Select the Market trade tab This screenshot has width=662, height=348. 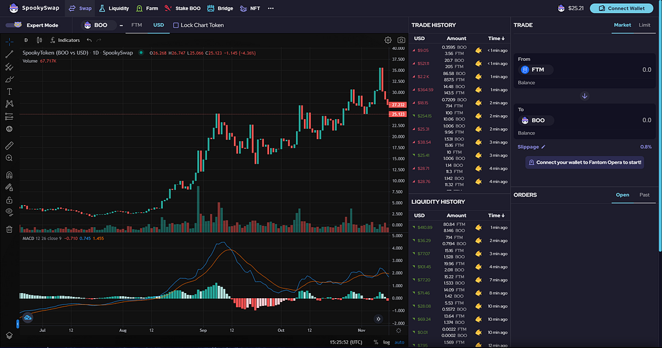coord(622,25)
